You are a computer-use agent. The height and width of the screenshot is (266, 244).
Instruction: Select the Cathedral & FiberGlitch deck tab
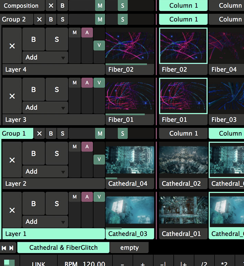63,248
